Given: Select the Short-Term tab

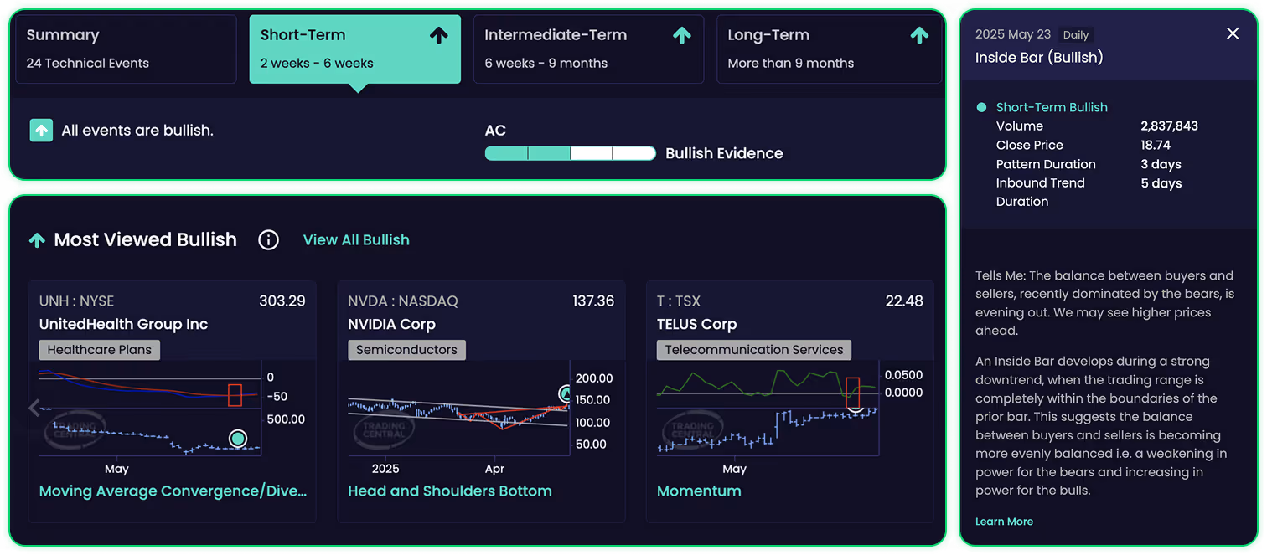Looking at the screenshot, I should [x=355, y=49].
